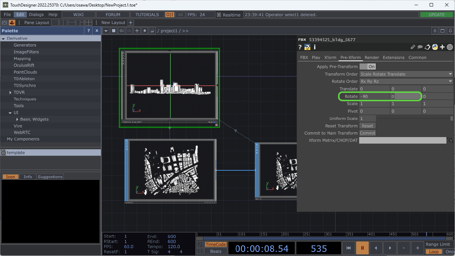Open Rotate Order dropdown
The image size is (455, 256).
[x=406, y=82]
